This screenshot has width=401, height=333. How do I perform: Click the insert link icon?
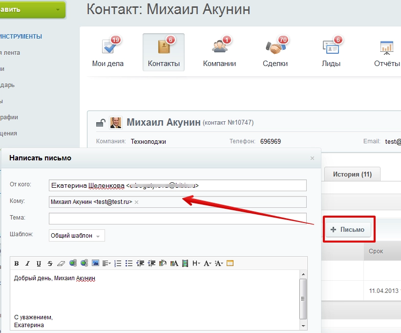pos(73,263)
